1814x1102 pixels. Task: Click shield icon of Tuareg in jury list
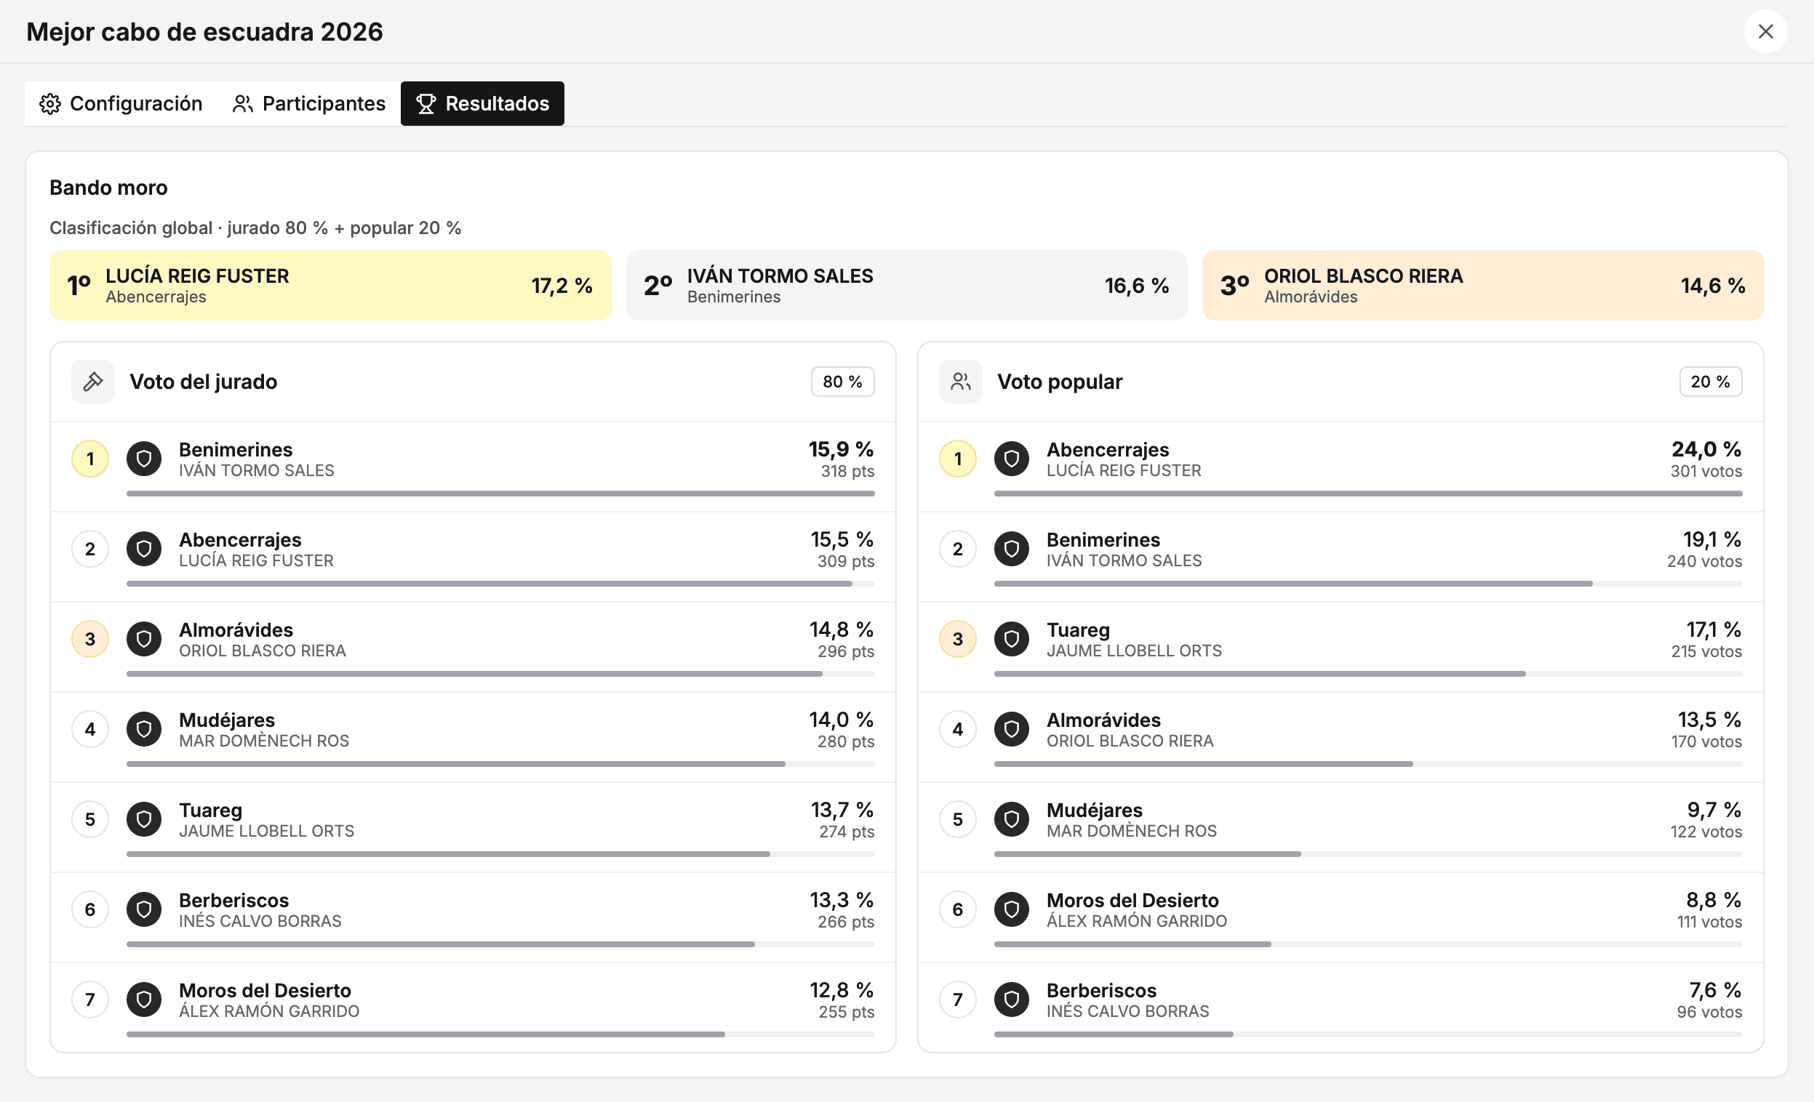pos(144,819)
